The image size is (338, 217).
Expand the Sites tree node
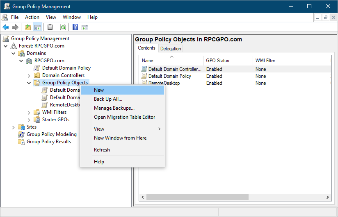13,127
